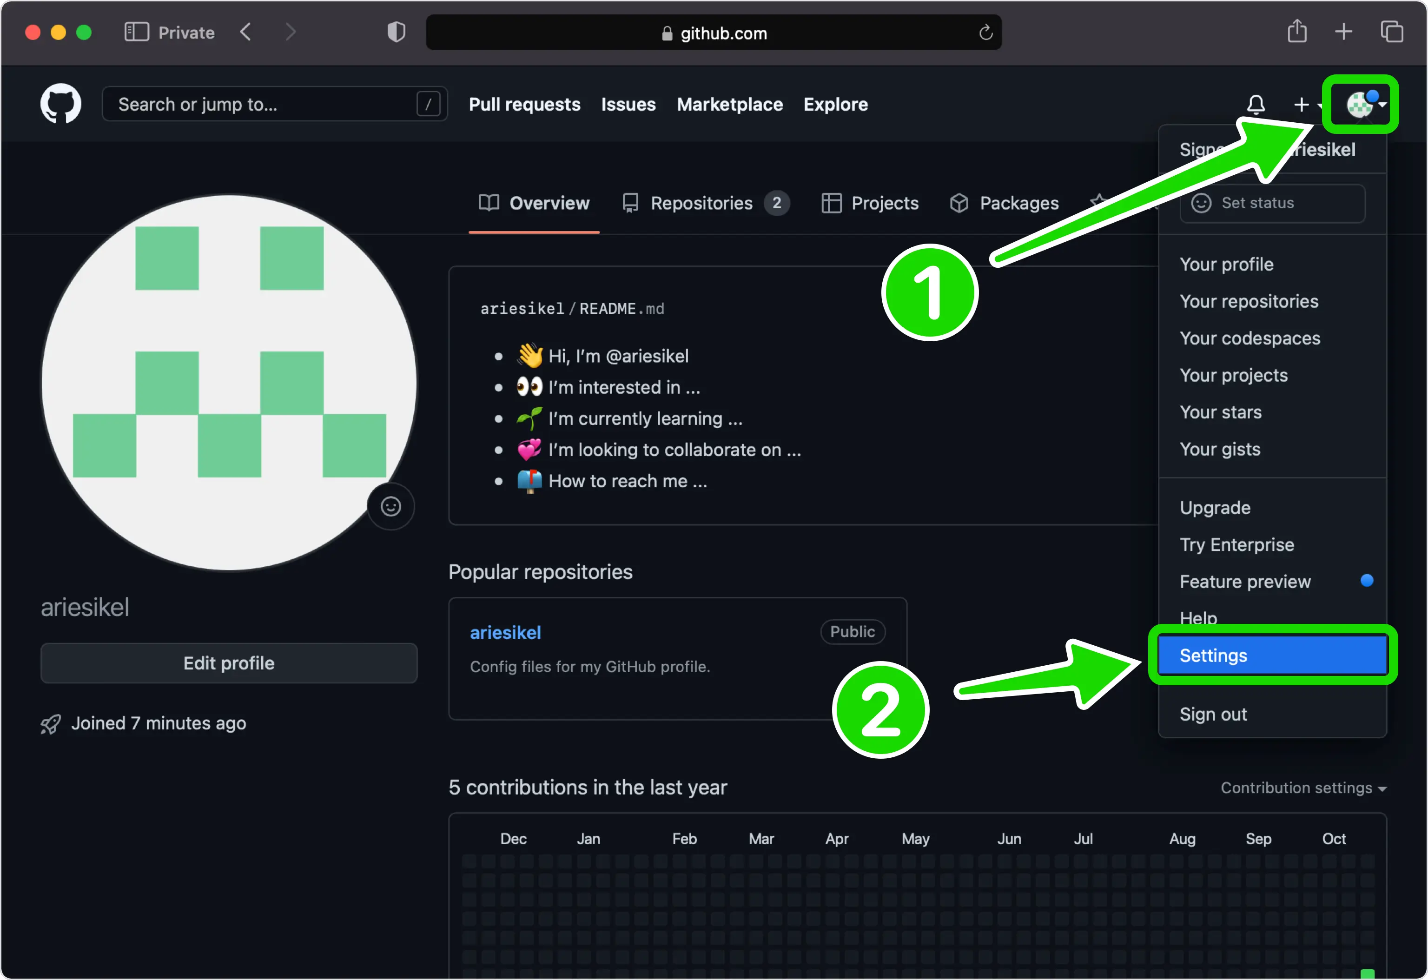Select Your codespaces from the menu

(x=1272, y=338)
